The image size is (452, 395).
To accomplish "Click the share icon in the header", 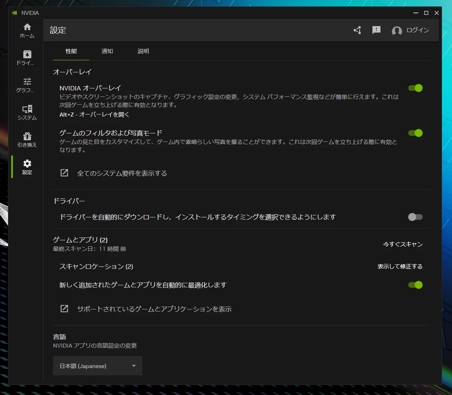I will click(x=358, y=30).
